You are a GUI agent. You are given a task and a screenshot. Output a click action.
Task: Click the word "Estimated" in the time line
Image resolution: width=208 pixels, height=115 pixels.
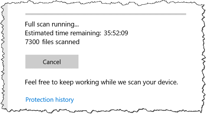click(39, 33)
